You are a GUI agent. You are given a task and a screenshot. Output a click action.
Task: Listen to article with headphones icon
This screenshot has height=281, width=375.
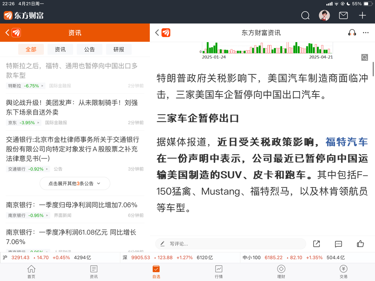tap(352, 33)
